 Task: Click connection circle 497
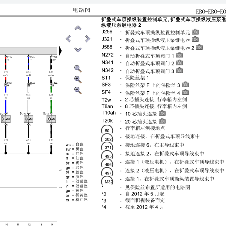click(107, 172)
